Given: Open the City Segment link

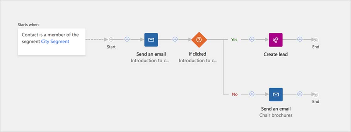Looking at the screenshot, I should 55,41.
